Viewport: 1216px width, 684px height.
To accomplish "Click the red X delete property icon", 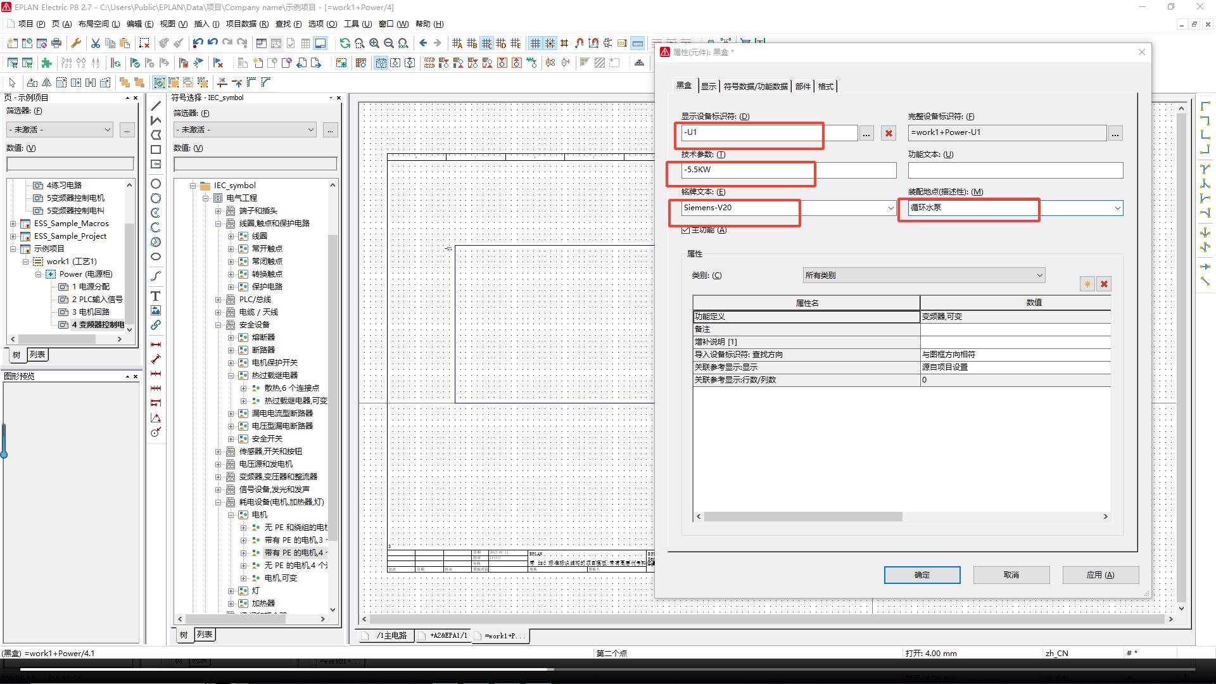I will (x=1104, y=284).
